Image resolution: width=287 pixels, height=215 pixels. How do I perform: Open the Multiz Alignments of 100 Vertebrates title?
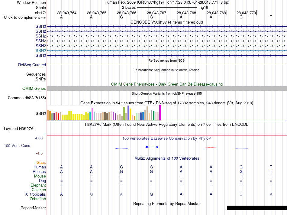[x=166, y=158]
